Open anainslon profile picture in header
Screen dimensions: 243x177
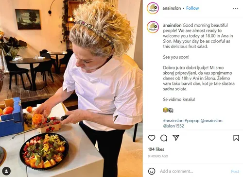(153, 8)
